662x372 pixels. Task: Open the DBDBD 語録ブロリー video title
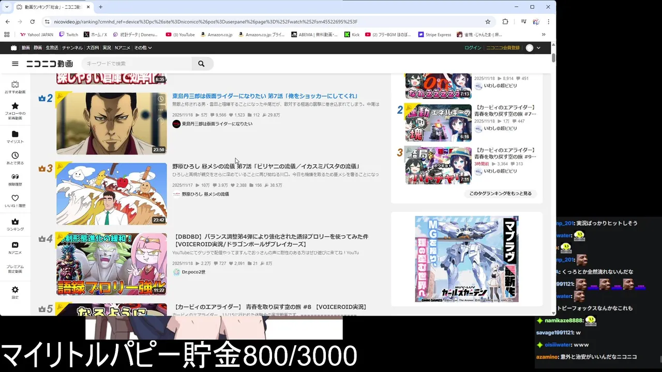click(270, 240)
